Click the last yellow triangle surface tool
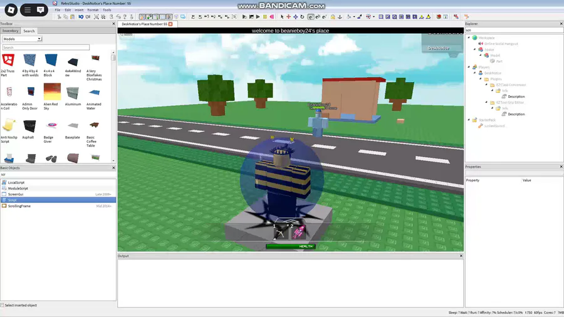This screenshot has width=564, height=317. click(x=429, y=17)
